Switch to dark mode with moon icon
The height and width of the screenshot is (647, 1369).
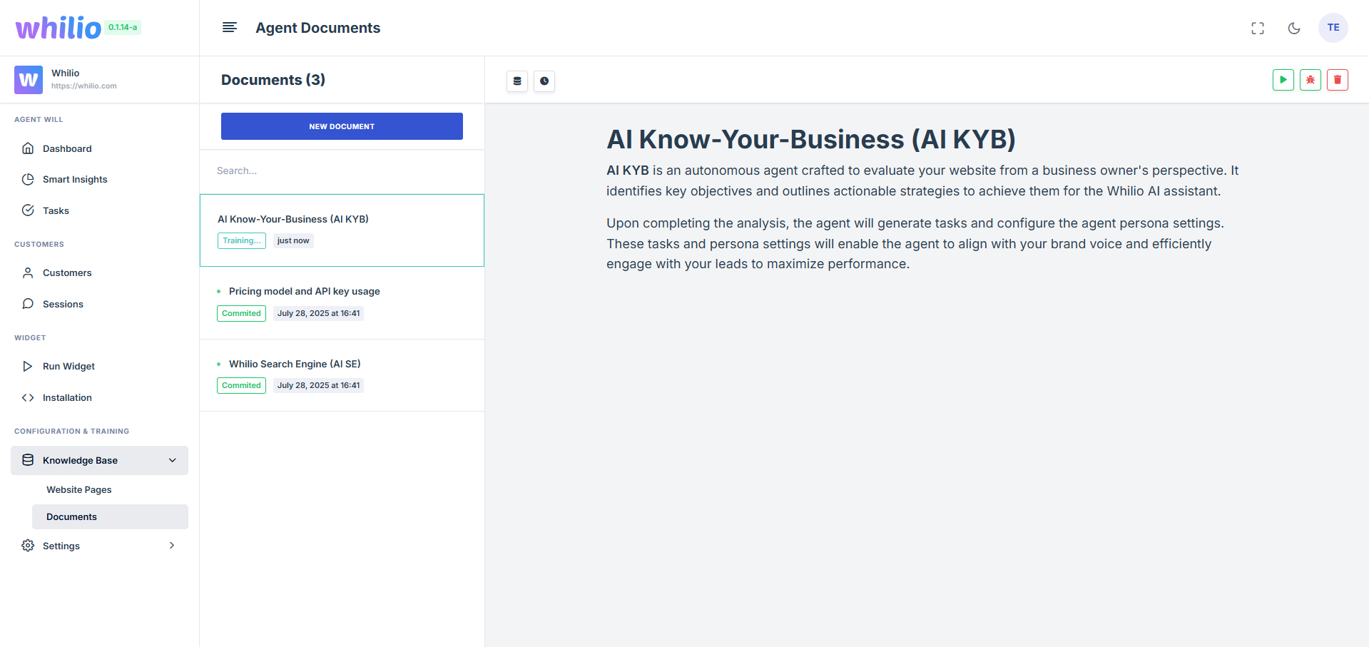pos(1294,28)
